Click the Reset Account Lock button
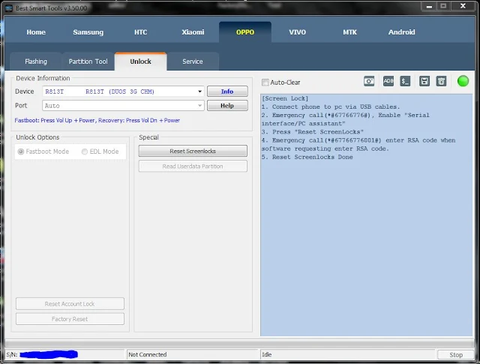480x364 pixels. (x=70, y=304)
